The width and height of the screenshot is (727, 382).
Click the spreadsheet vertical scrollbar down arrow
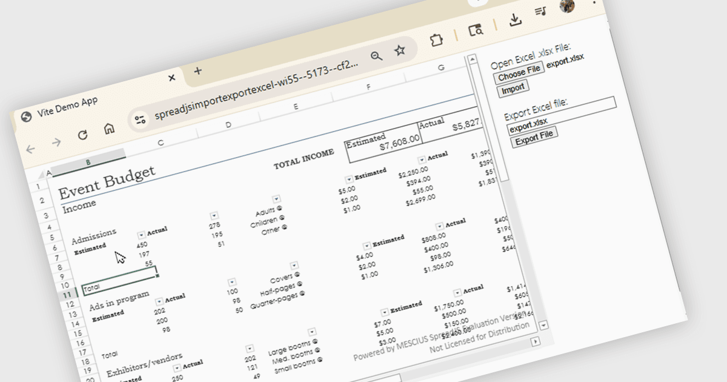point(543,324)
